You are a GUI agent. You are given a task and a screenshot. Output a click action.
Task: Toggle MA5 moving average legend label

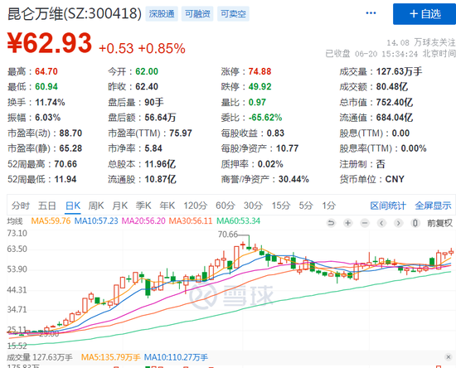click(x=51, y=221)
